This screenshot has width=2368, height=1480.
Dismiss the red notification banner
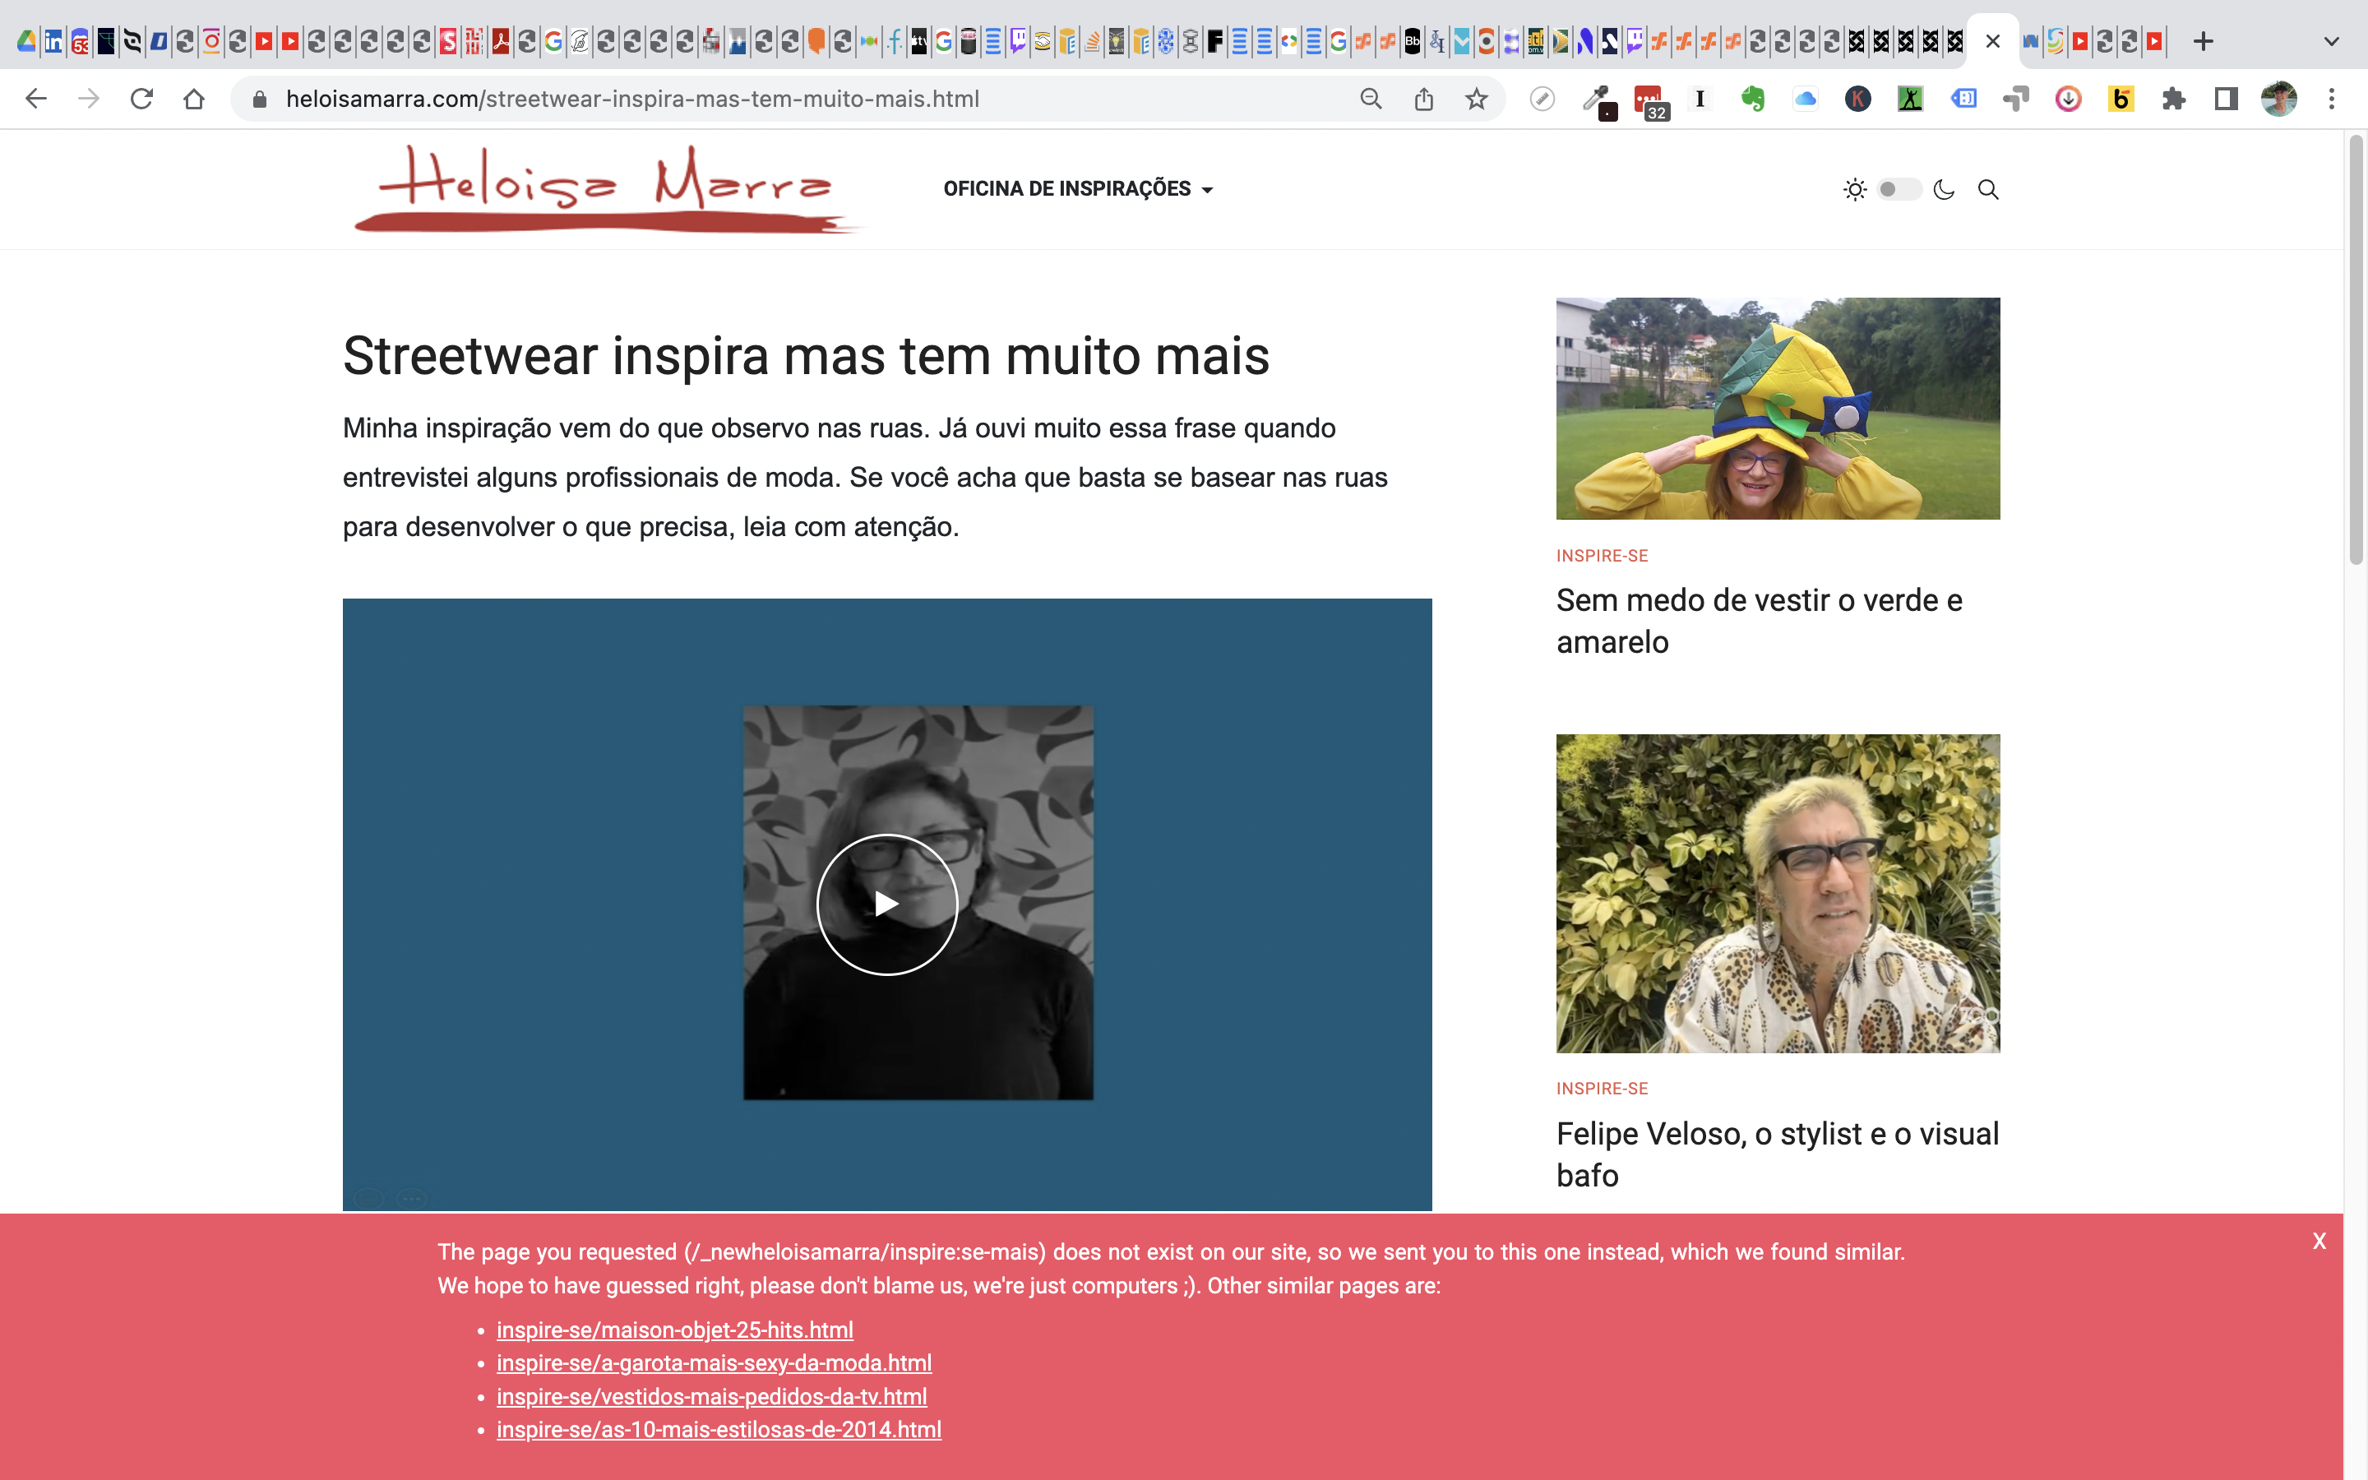2318,1242
